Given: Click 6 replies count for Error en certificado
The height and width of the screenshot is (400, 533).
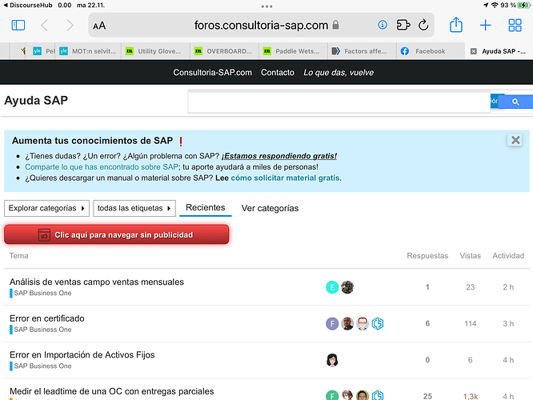Looking at the screenshot, I should (x=427, y=323).
